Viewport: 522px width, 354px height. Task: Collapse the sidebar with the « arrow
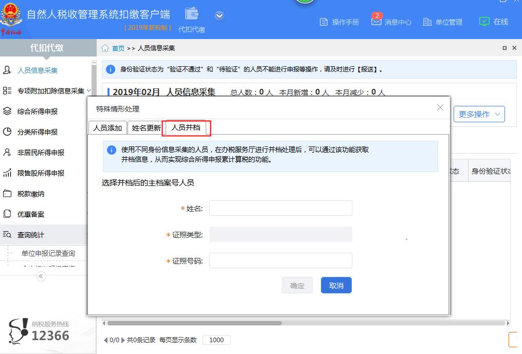(40, 276)
